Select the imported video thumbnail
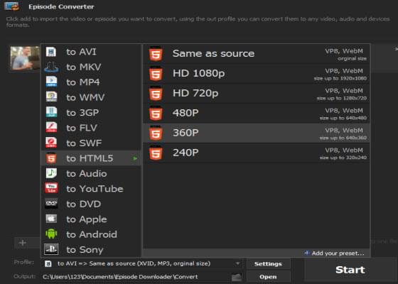 25,58
